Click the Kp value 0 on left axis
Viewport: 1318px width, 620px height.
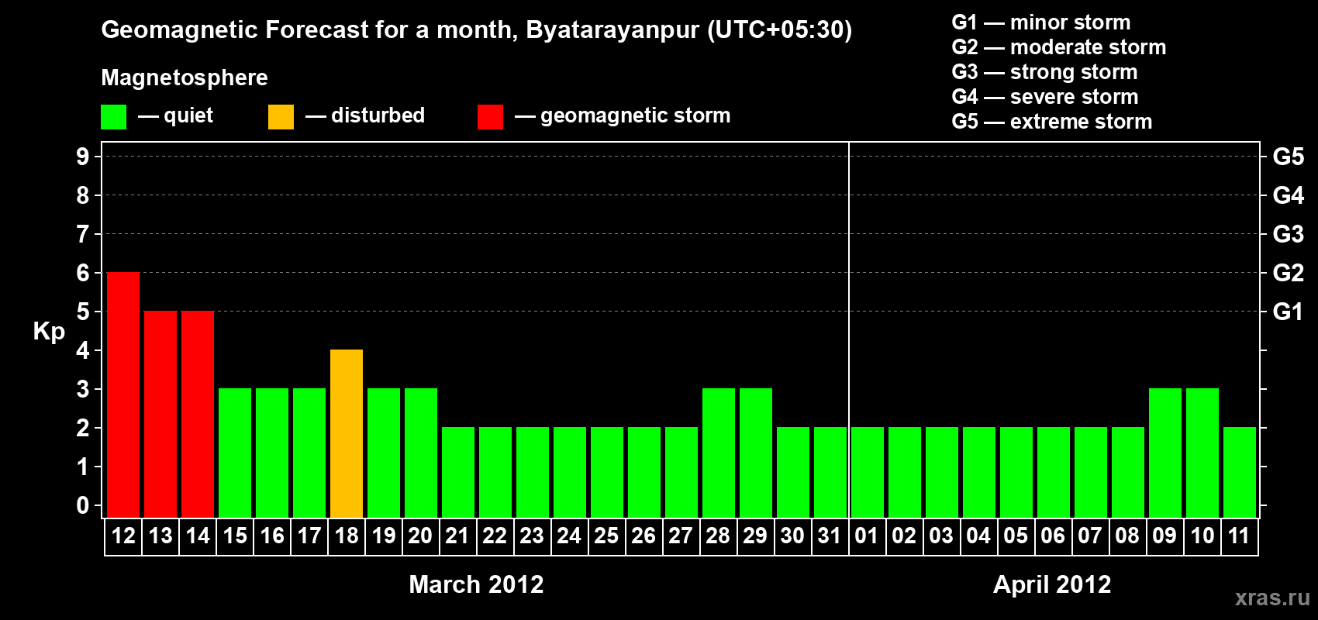(x=83, y=505)
